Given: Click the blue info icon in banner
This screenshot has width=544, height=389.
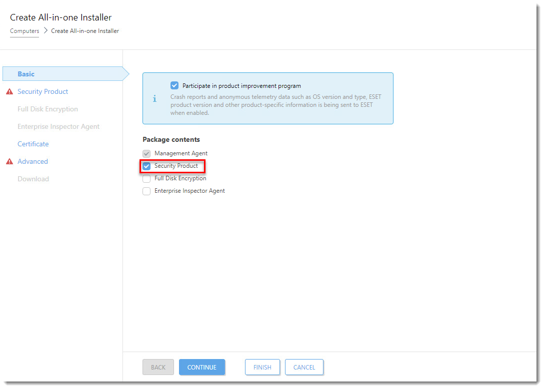Looking at the screenshot, I should [154, 99].
